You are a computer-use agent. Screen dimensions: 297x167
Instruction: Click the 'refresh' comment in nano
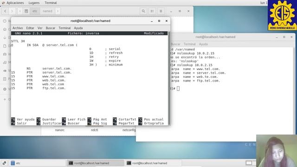coord(116,53)
